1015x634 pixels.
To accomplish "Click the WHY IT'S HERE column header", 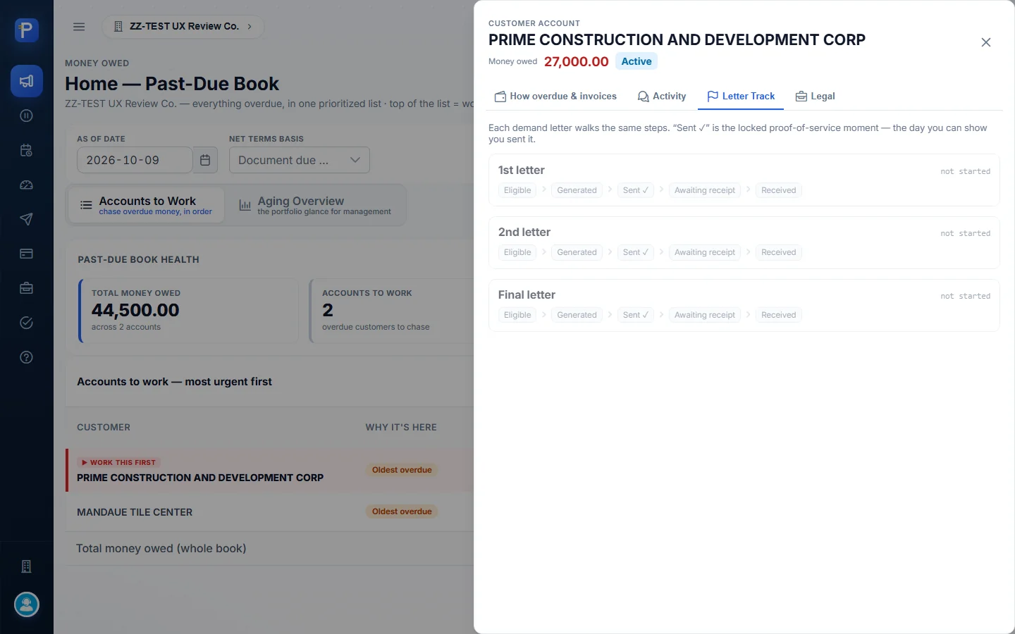I will click(401, 427).
